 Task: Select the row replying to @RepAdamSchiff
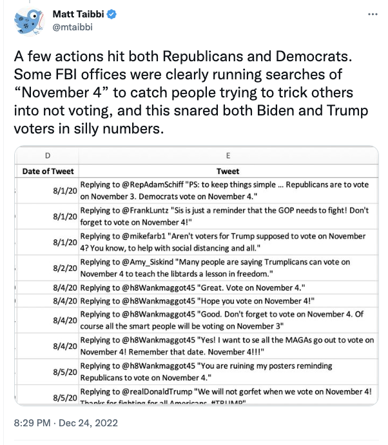pyautogui.click(x=197, y=190)
